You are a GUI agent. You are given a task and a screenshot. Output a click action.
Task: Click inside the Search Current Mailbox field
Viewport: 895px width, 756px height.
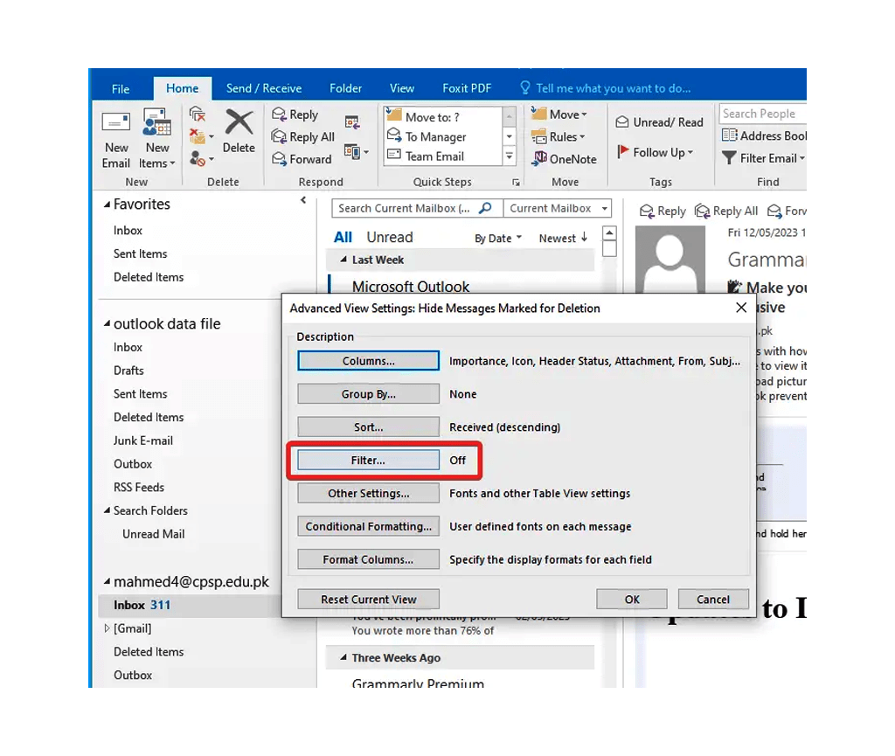407,208
